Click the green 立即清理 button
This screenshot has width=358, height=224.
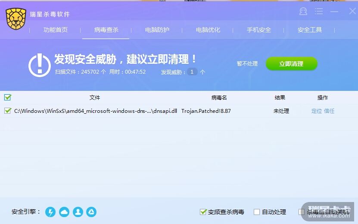tap(292, 64)
